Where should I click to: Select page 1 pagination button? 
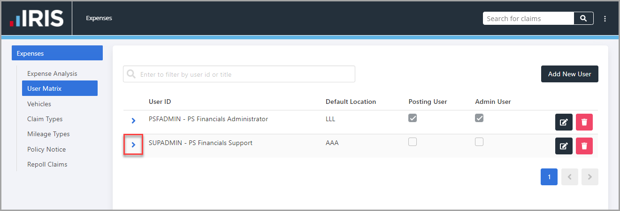click(x=549, y=177)
